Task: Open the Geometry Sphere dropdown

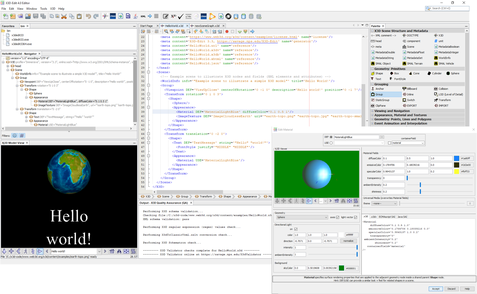Action: click(302, 217)
